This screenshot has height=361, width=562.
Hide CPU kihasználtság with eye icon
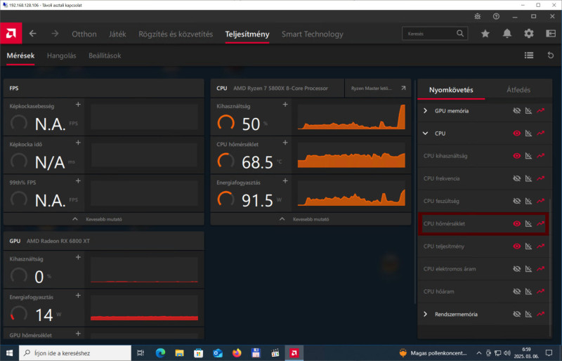point(516,156)
